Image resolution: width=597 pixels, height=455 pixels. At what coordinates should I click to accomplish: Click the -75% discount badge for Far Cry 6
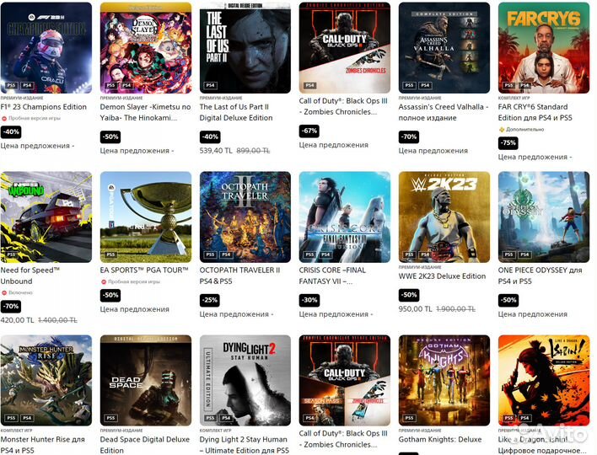[x=508, y=143]
